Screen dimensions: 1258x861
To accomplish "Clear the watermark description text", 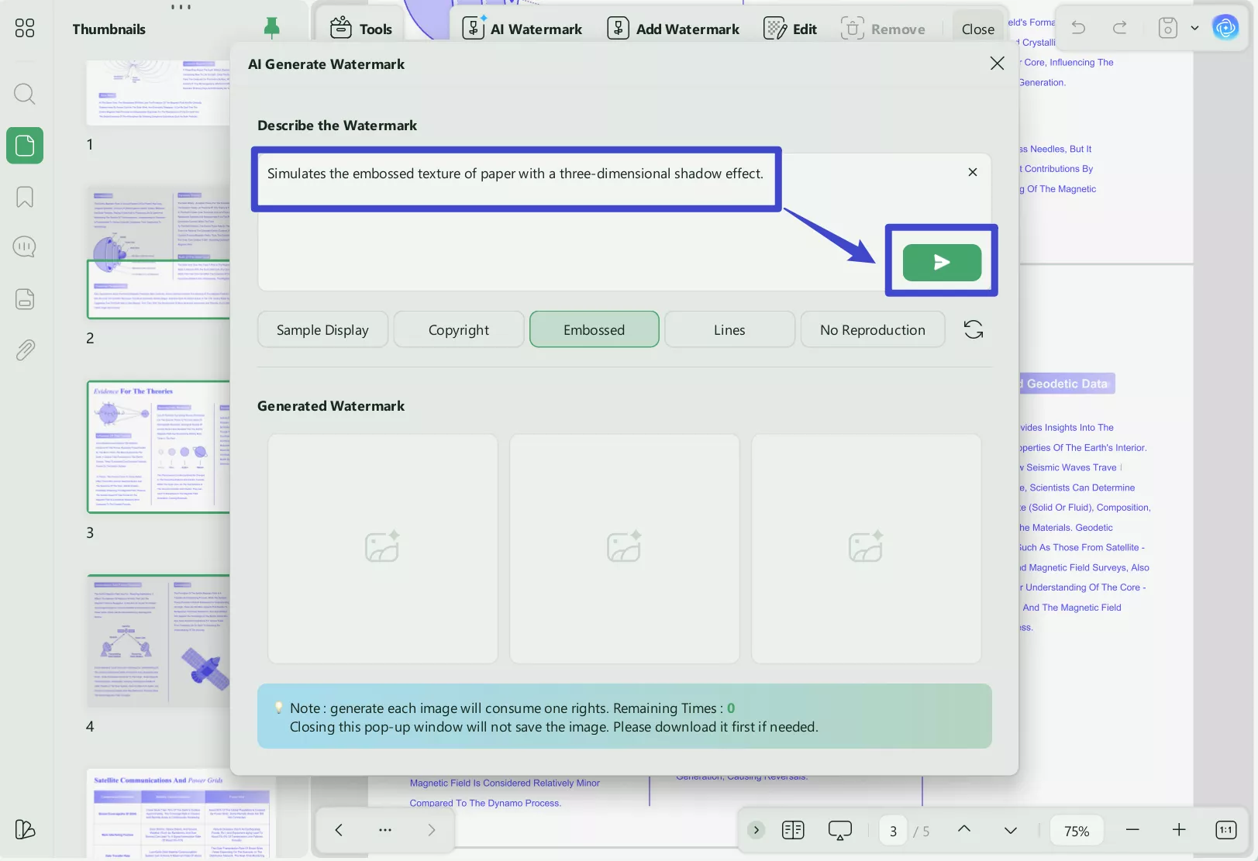I will pyautogui.click(x=973, y=172).
